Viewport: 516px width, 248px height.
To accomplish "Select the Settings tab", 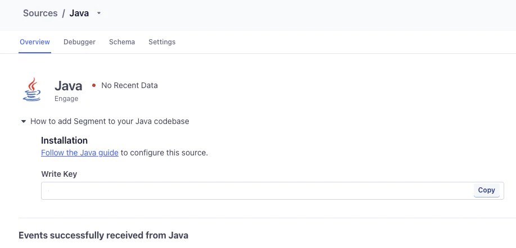I will 162,42.
